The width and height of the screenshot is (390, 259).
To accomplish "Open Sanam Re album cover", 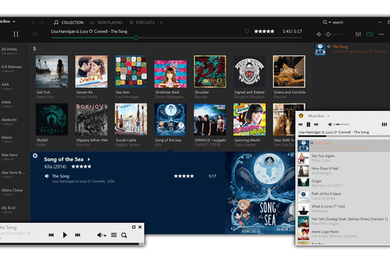I will (x=91, y=71).
